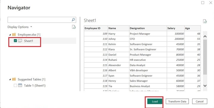Image resolution: width=214 pixels, height=108 pixels.
Task: Click the employee ID 115 cell
Action: click(96, 65)
